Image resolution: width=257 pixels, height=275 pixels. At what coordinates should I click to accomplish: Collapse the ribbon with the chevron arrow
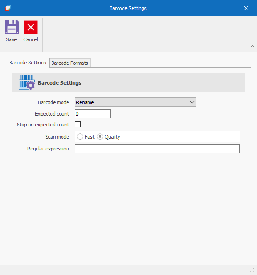tap(252, 46)
